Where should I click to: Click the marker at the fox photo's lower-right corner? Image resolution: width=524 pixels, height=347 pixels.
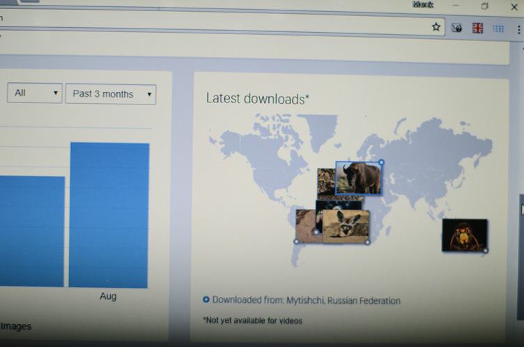click(x=367, y=242)
